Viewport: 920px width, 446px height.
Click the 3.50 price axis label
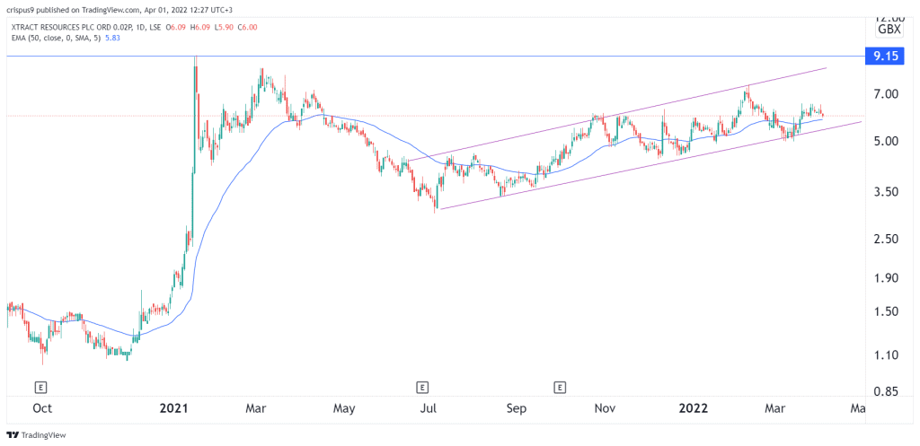[x=884, y=192]
